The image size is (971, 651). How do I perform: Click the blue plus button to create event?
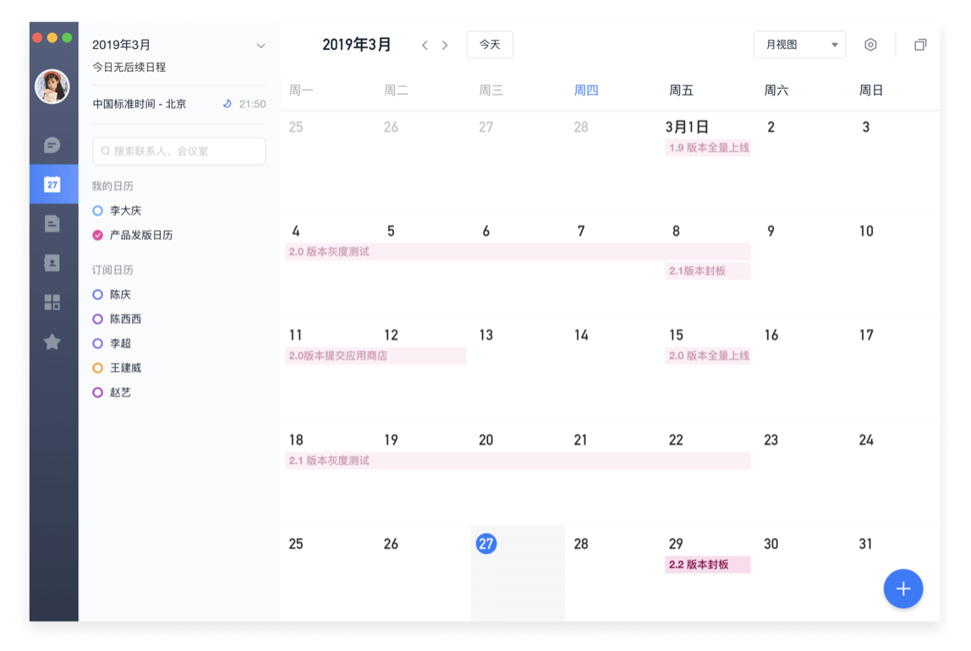903,588
